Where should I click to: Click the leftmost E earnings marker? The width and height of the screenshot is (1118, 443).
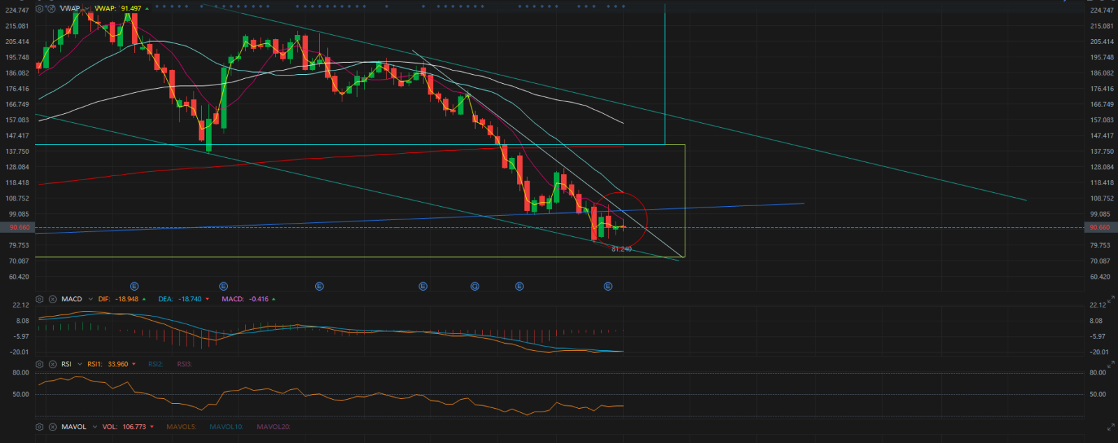(x=135, y=286)
